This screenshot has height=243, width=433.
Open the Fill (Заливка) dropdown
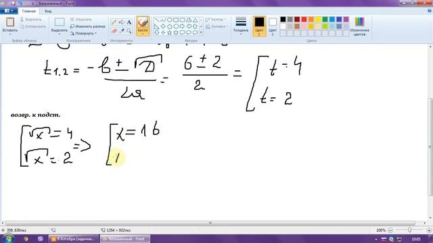click(216, 27)
